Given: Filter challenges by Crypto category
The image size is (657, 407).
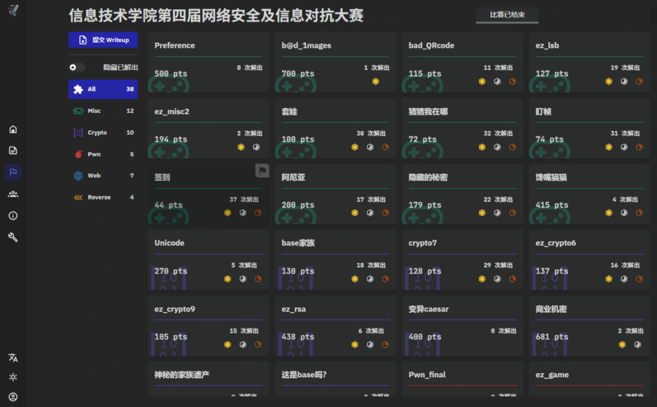Looking at the screenshot, I should tap(103, 133).
